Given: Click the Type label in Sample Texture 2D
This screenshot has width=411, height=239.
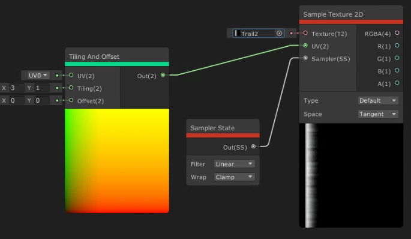Looking at the screenshot, I should click(311, 101).
